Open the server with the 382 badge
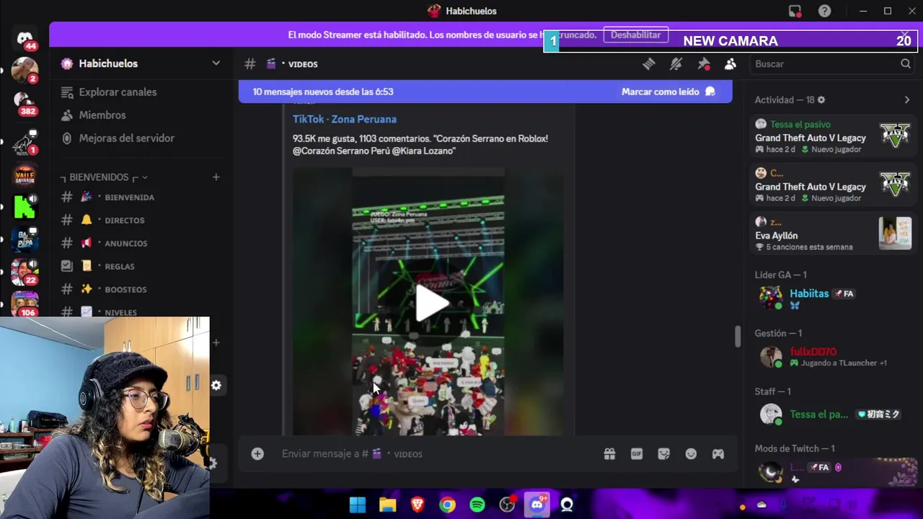 coord(25,105)
